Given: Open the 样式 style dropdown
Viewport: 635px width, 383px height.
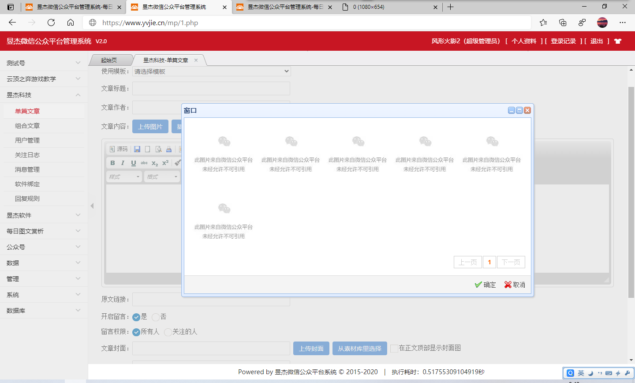Looking at the screenshot, I should point(124,176).
